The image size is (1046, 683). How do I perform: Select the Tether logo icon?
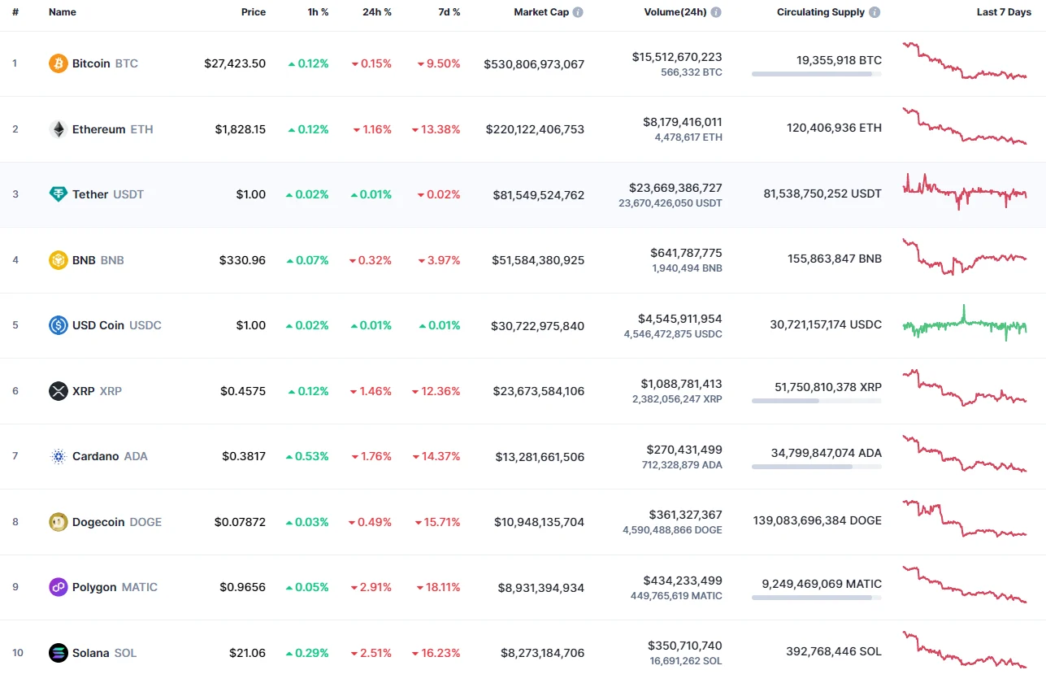click(57, 194)
